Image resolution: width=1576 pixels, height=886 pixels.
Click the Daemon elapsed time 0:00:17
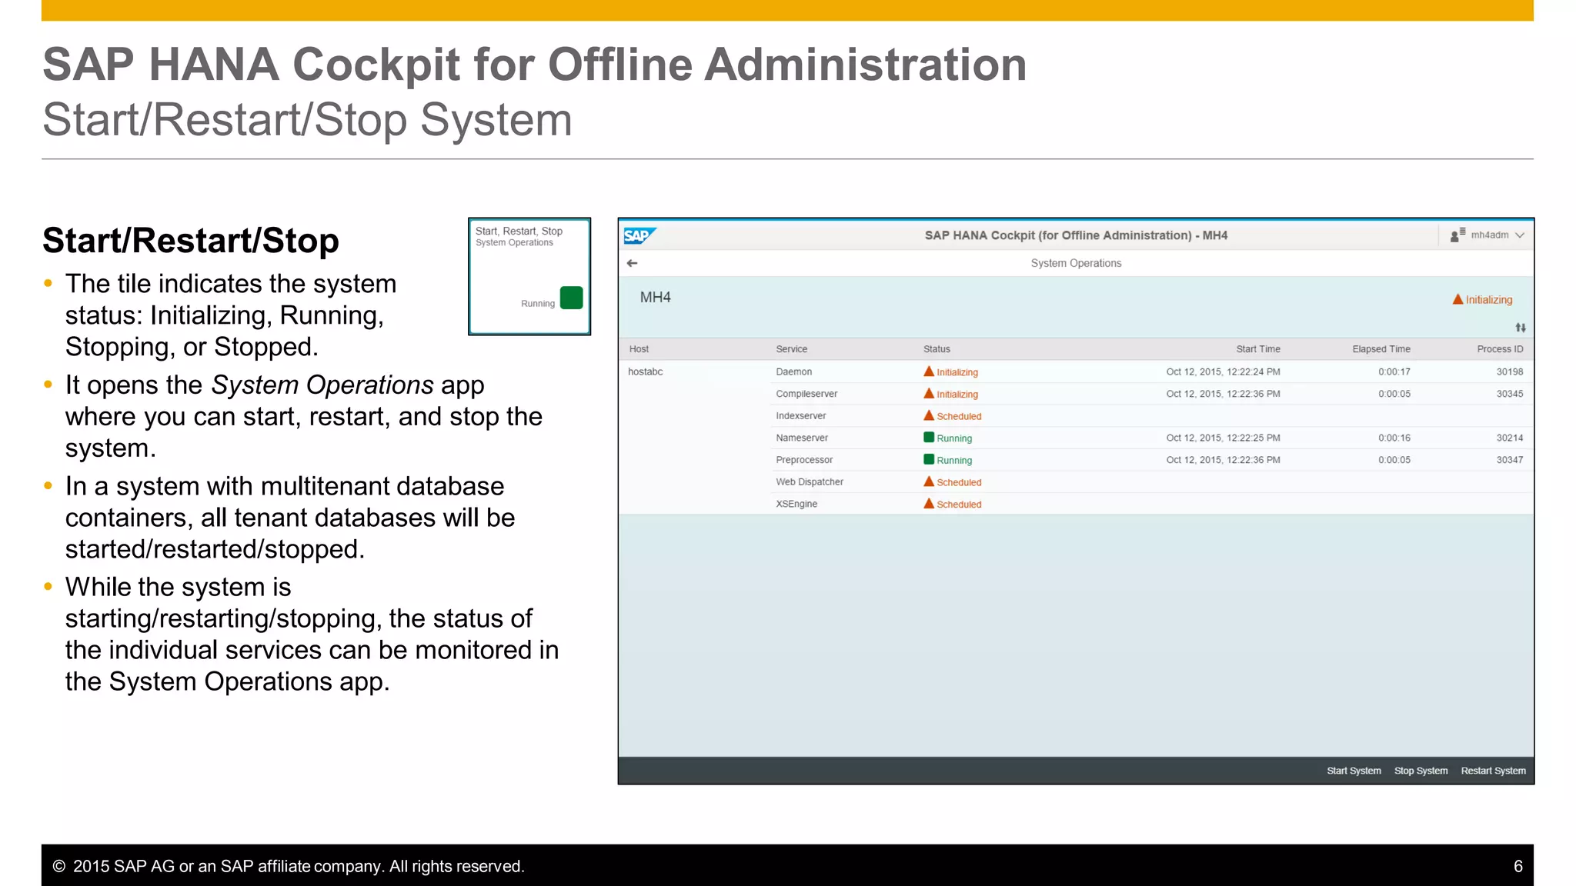coord(1394,371)
